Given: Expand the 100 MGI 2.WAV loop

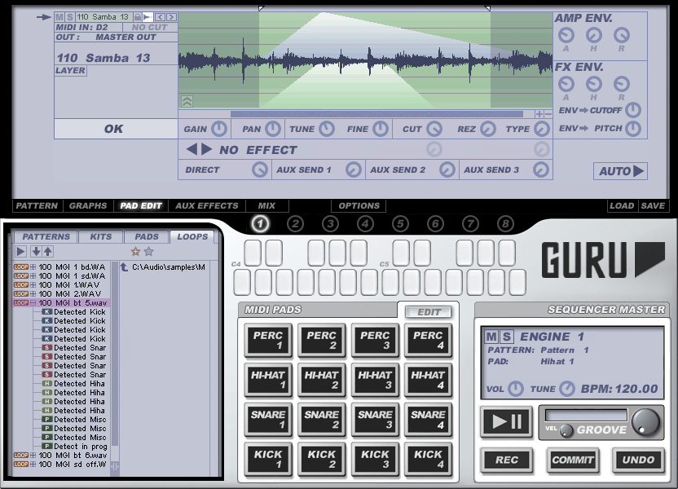Looking at the screenshot, I should [33, 294].
